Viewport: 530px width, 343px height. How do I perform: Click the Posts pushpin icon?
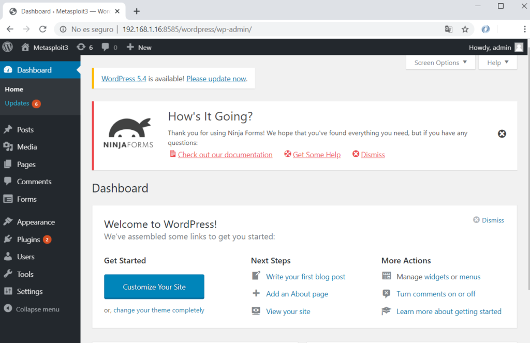click(8, 129)
